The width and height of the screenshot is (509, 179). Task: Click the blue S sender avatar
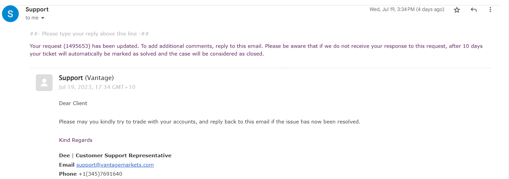tap(10, 14)
